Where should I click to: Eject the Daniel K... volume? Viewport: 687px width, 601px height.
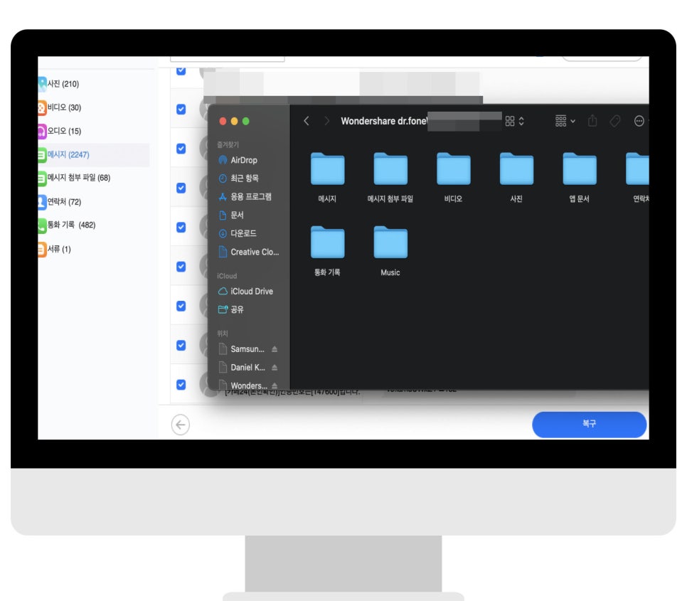[x=275, y=368]
